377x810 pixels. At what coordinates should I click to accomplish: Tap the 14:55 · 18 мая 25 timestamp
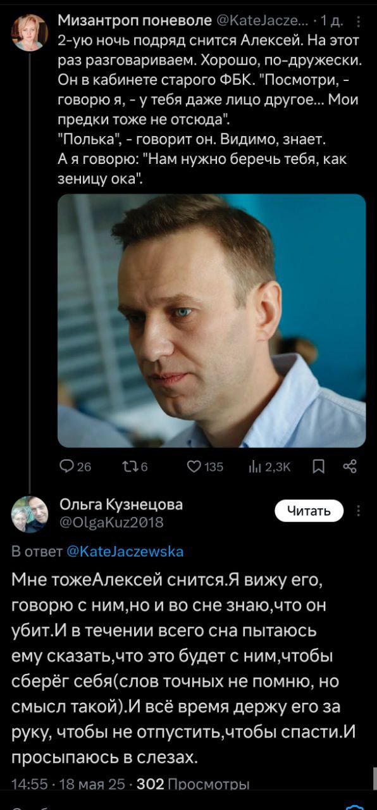(x=66, y=785)
